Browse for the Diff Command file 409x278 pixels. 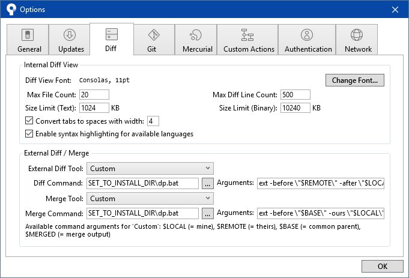click(208, 184)
